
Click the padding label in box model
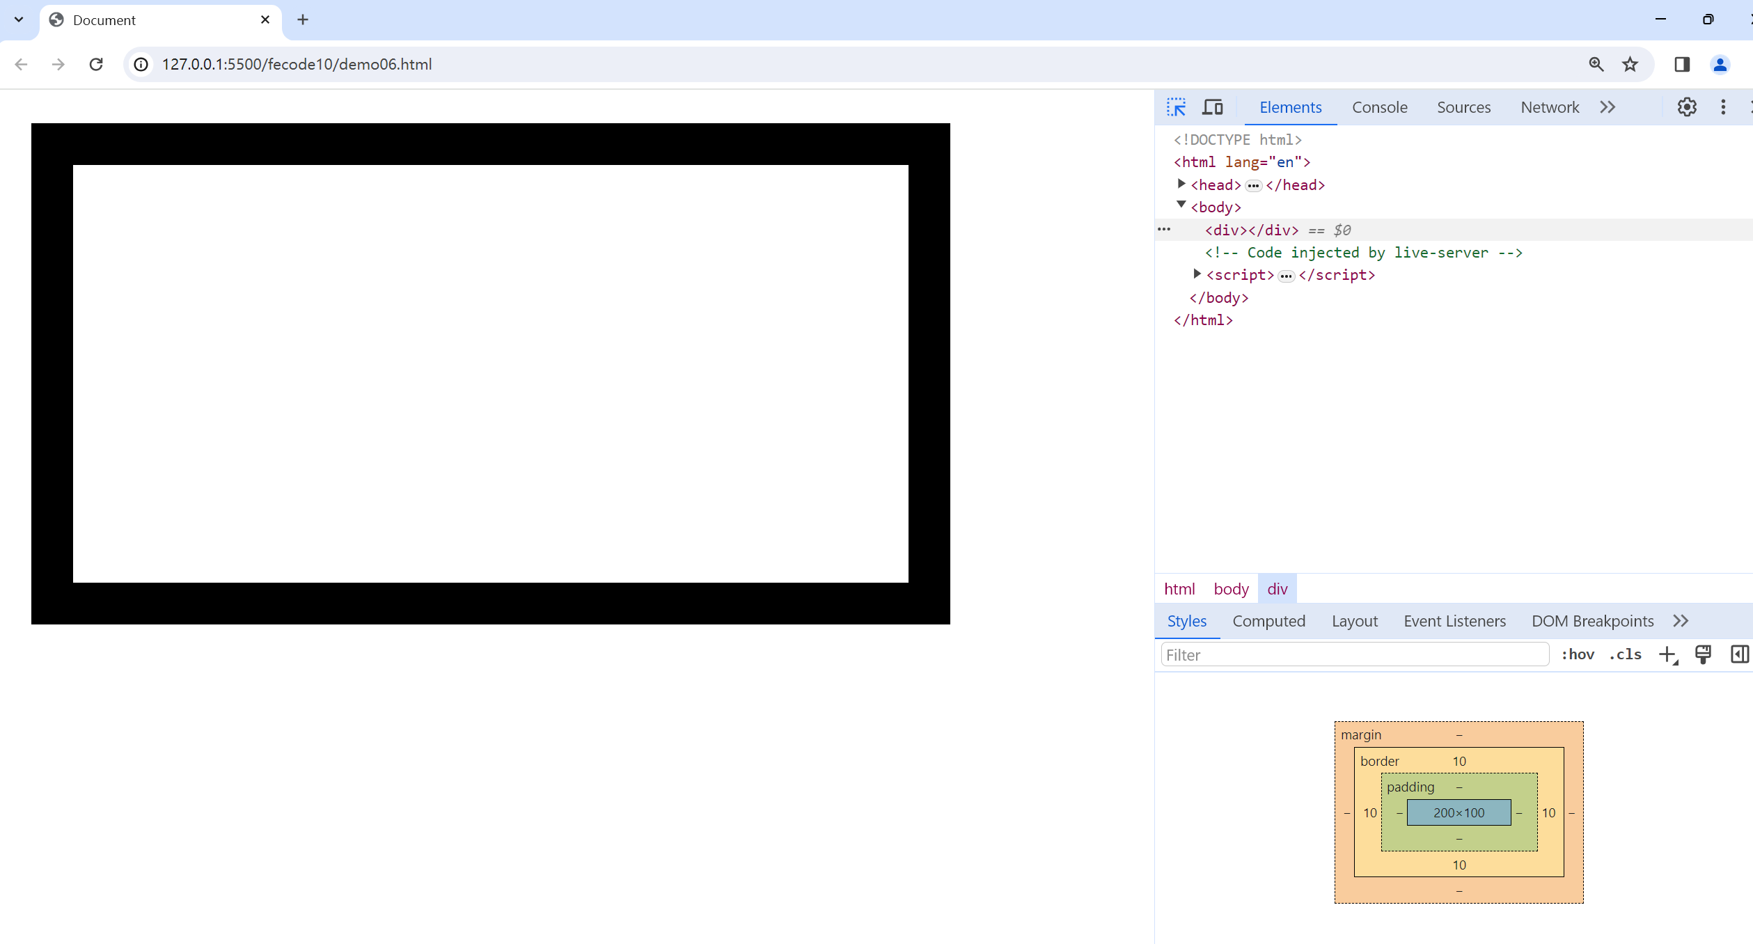click(1410, 787)
